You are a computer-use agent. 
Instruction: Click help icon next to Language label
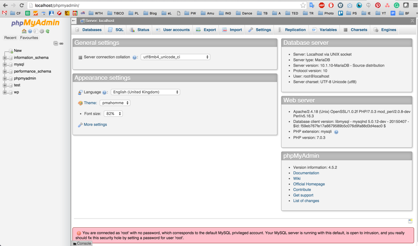click(x=104, y=92)
